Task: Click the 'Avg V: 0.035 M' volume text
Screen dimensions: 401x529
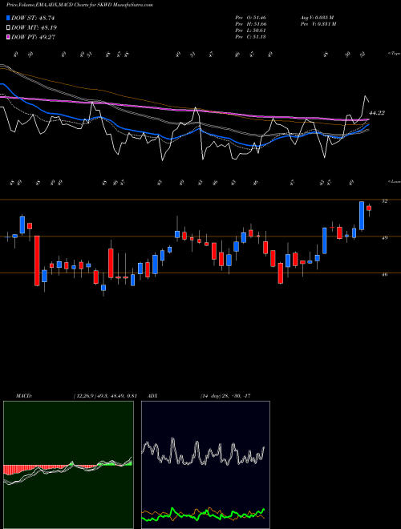Action: tap(318, 17)
